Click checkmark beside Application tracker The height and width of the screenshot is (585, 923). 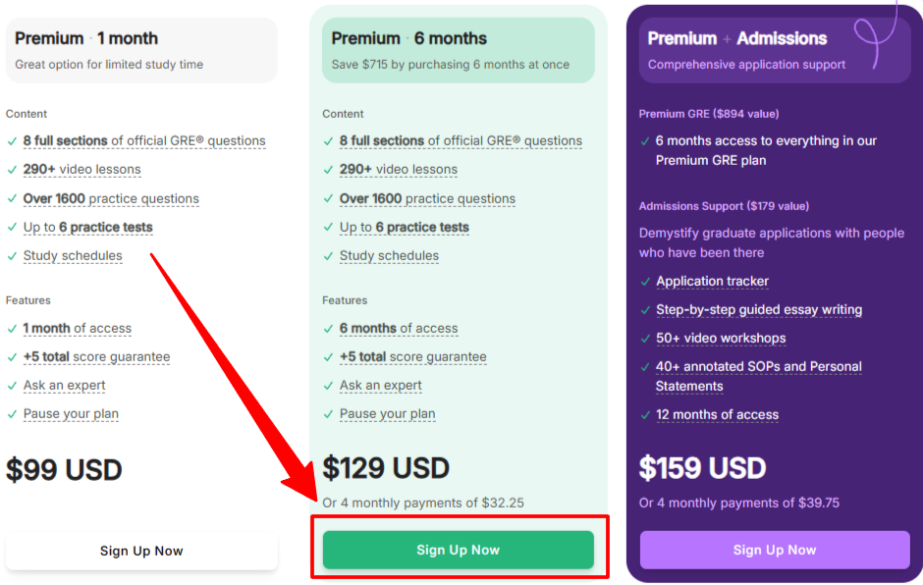[645, 282]
